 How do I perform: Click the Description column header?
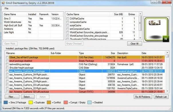pos(128,53)
